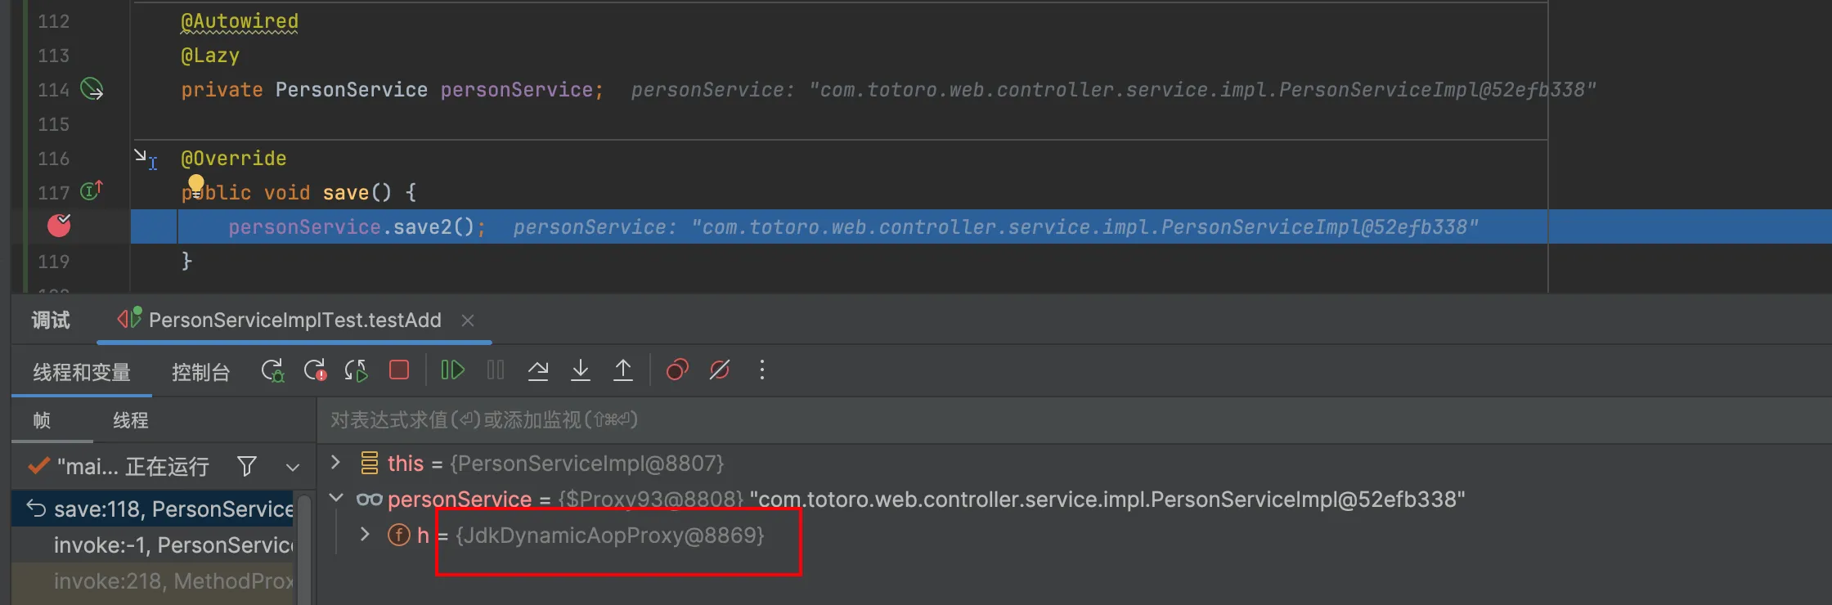
Task: Click the Pause program icon
Action: (x=496, y=370)
